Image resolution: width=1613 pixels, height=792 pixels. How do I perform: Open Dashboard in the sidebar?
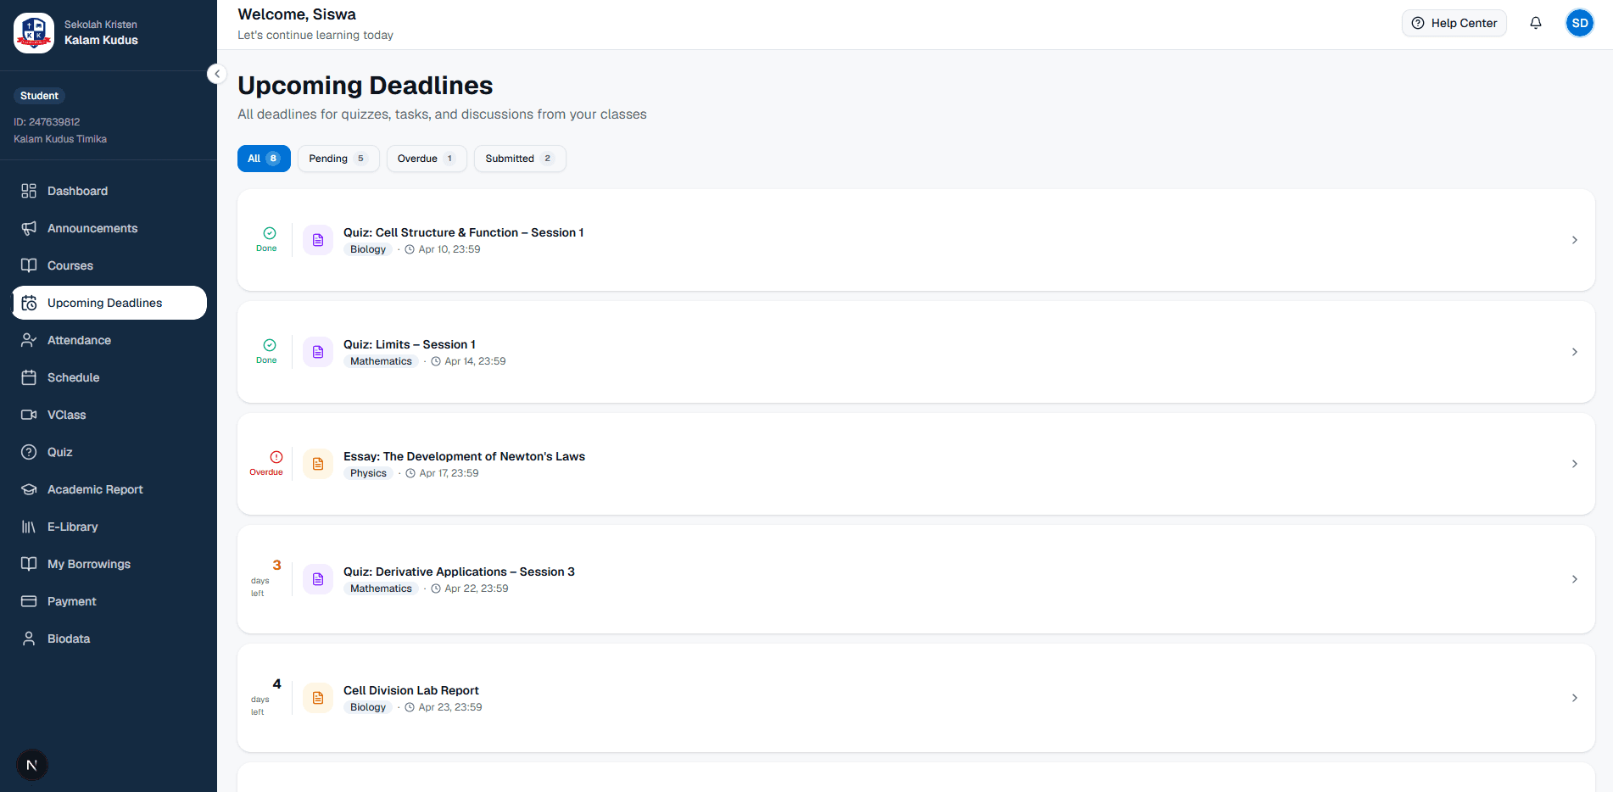point(109,191)
